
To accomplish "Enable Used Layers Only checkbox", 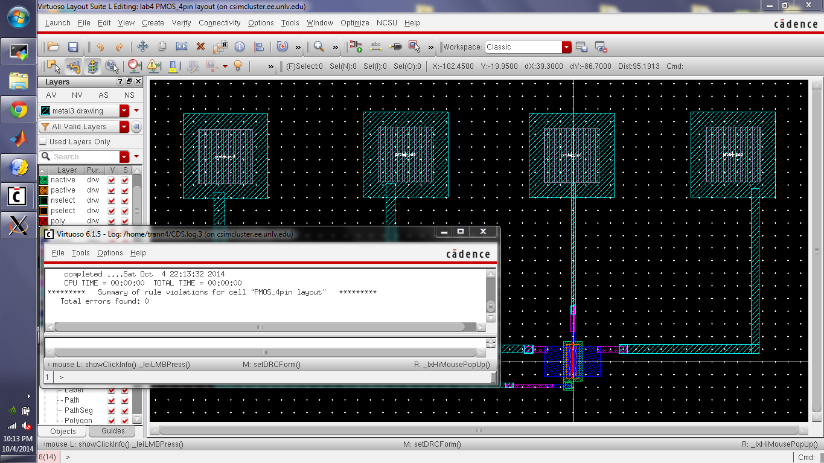I will [x=43, y=141].
